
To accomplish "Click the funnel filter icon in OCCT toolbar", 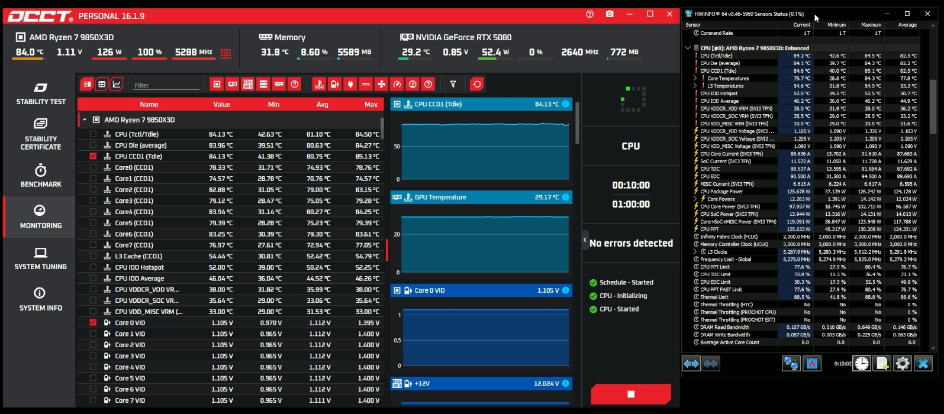I will click(453, 85).
